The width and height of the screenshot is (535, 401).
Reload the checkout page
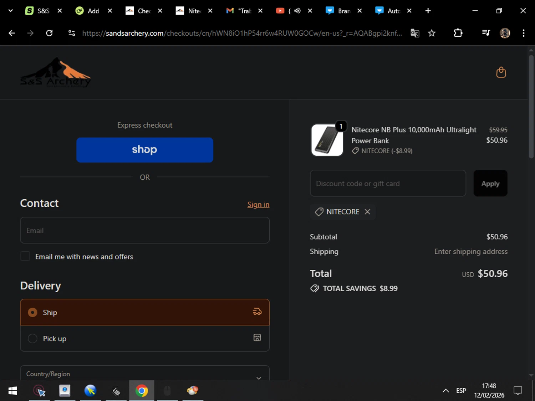click(49, 33)
